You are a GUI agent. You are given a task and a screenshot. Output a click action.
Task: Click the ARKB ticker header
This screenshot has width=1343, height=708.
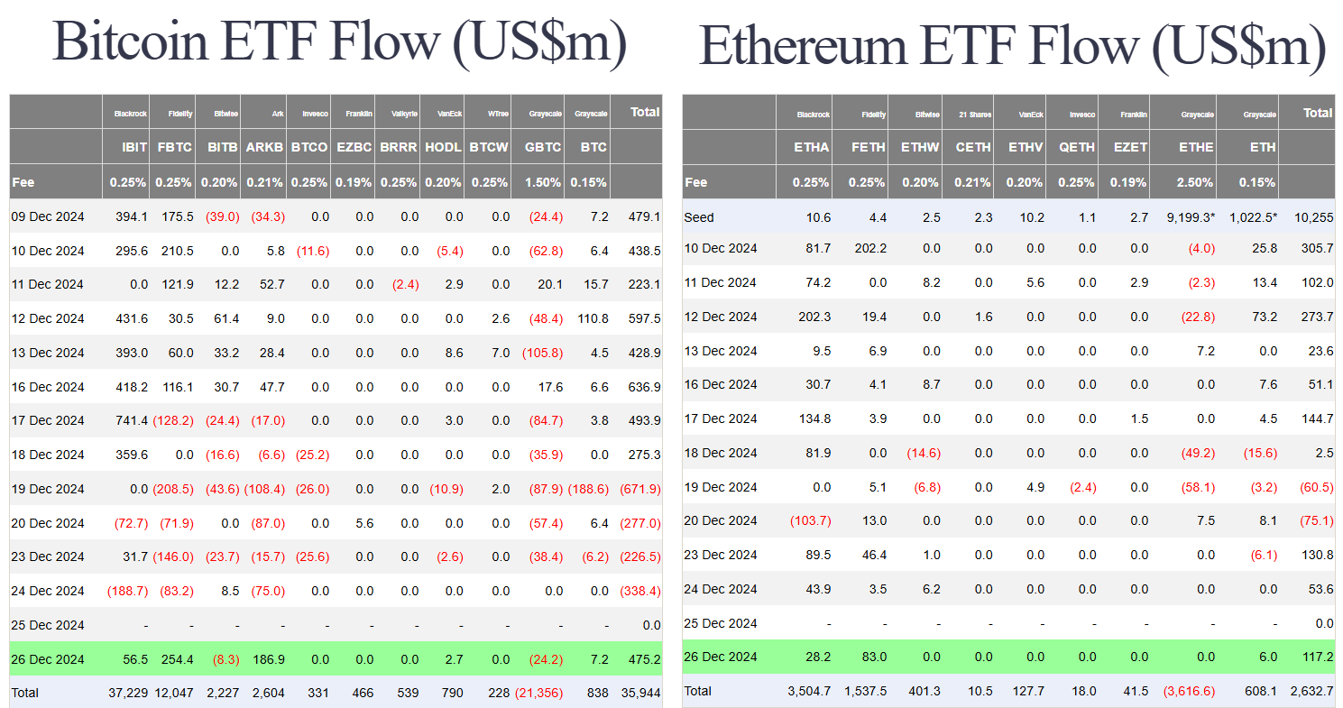point(264,146)
